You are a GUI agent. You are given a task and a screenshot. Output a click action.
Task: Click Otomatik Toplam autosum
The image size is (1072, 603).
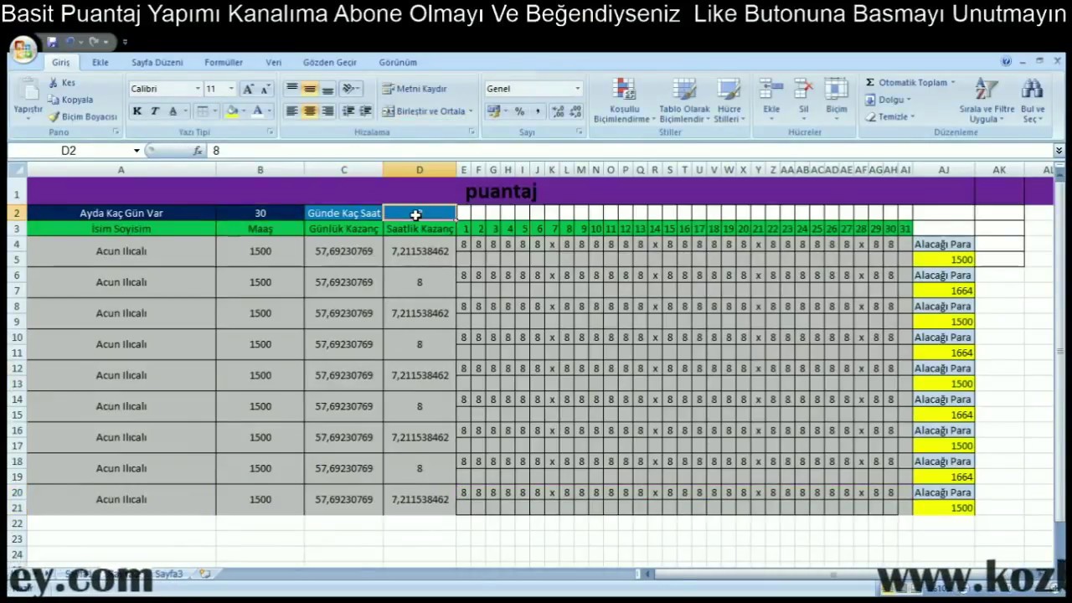910,82
